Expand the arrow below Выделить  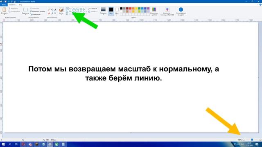(x=25, y=15)
